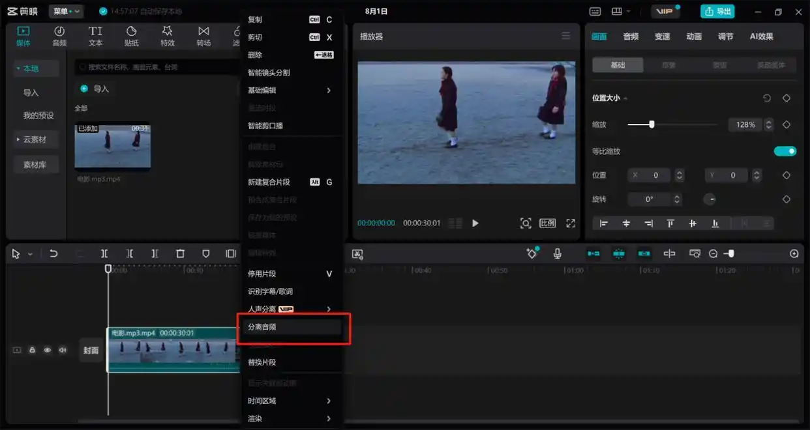Click the 封面 cover button on the track
810x430 pixels.
(91, 351)
